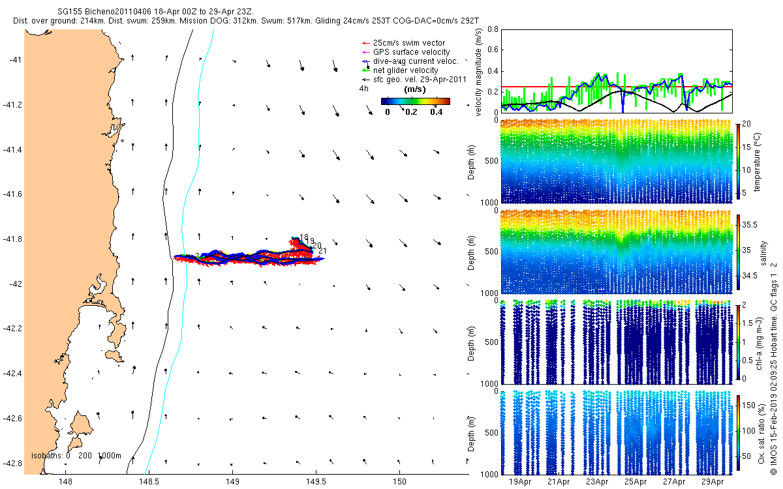Click the '150' Ox. sat. ratio colorbar tick
This screenshot has width=783, height=489.
pyautogui.click(x=747, y=404)
